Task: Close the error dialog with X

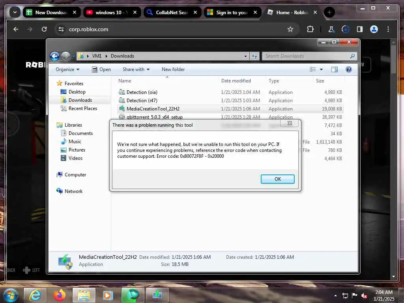Action: pyautogui.click(x=289, y=123)
